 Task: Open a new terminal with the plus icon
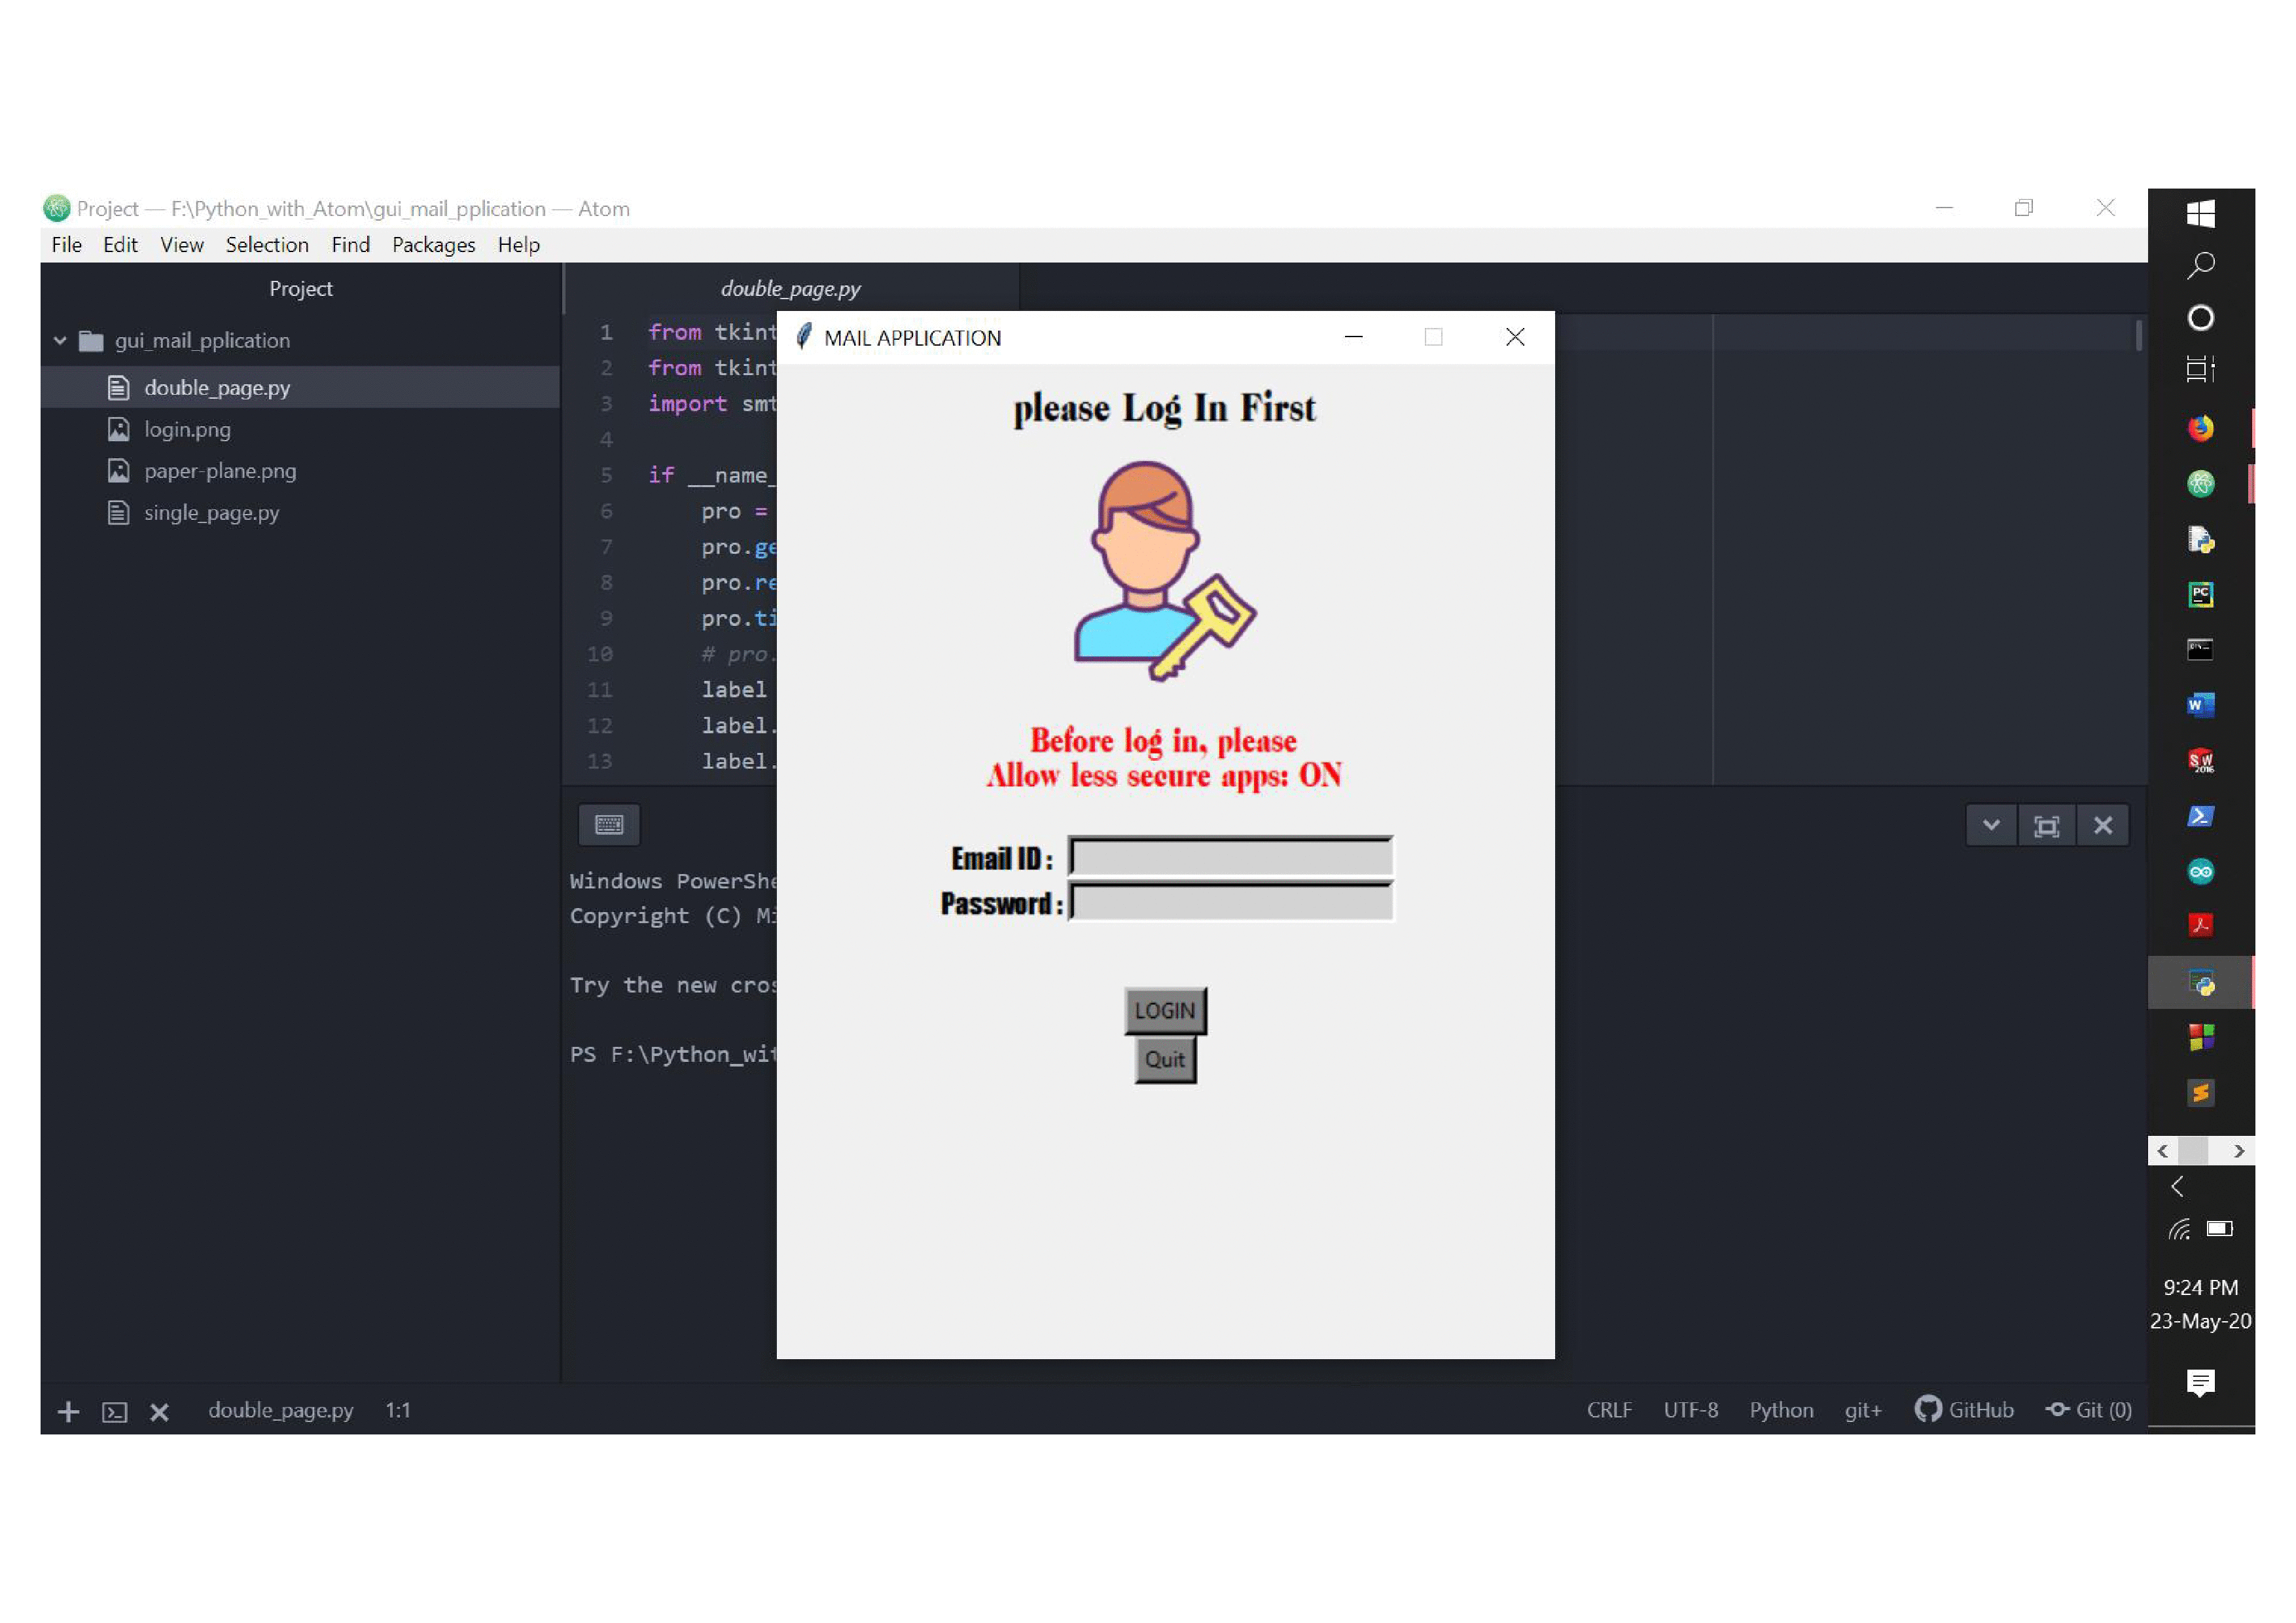pos(68,1411)
